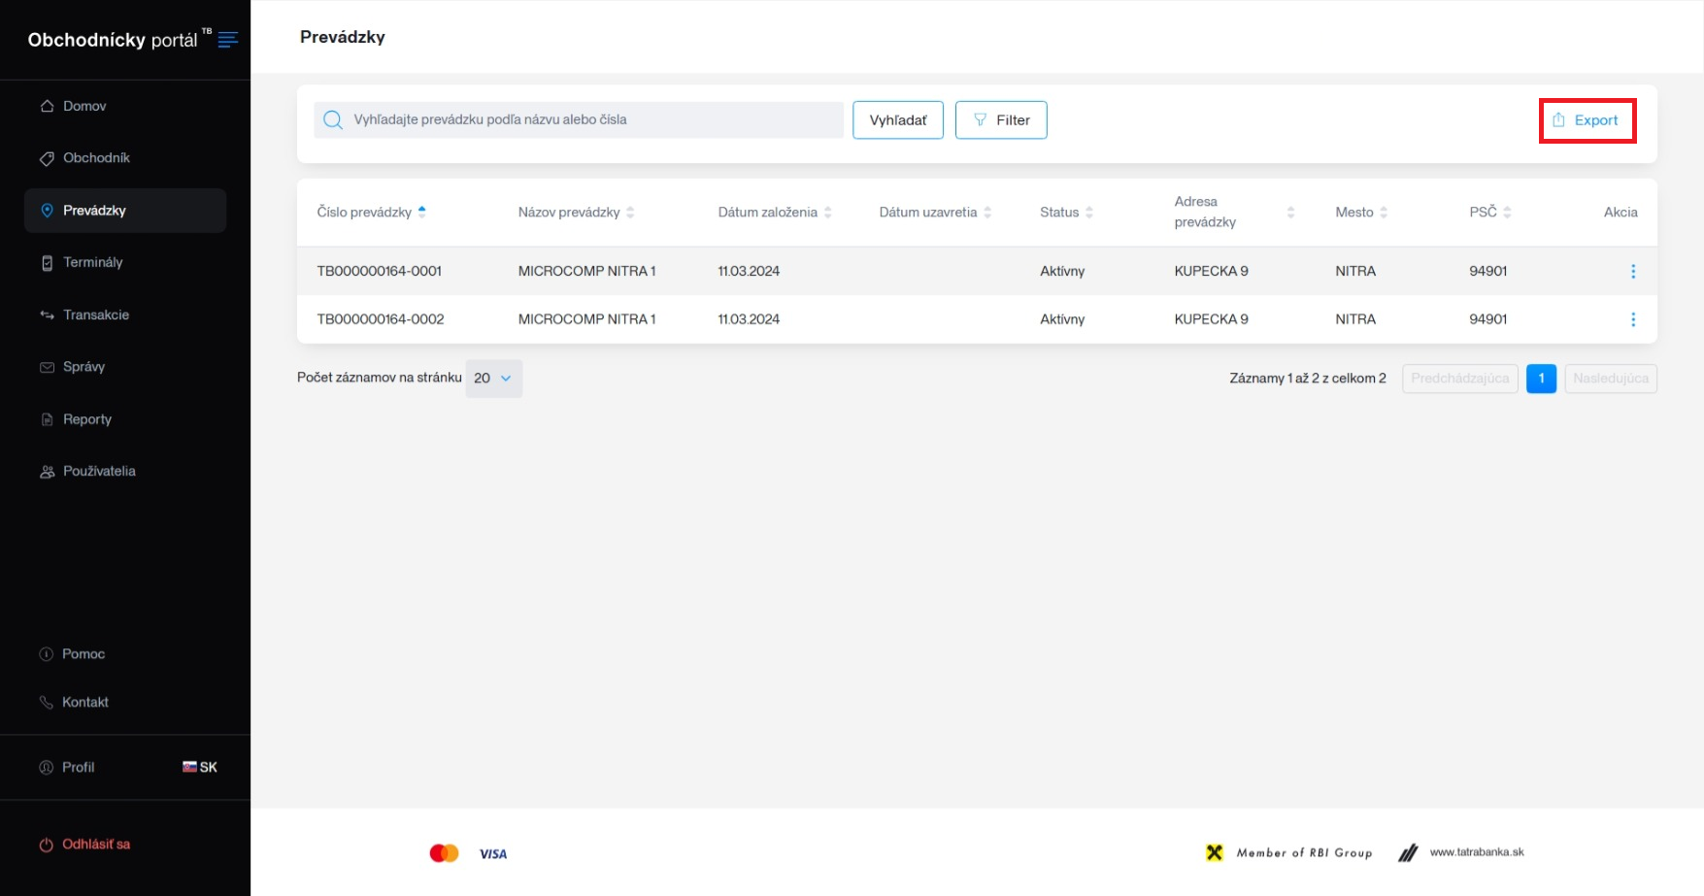Go to Transakcie section
Image resolution: width=1704 pixels, height=896 pixels.
pyautogui.click(x=95, y=315)
